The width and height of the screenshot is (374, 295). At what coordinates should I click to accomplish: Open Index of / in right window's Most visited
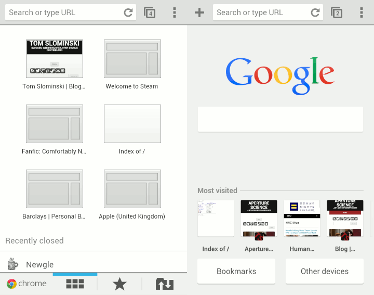point(216,219)
